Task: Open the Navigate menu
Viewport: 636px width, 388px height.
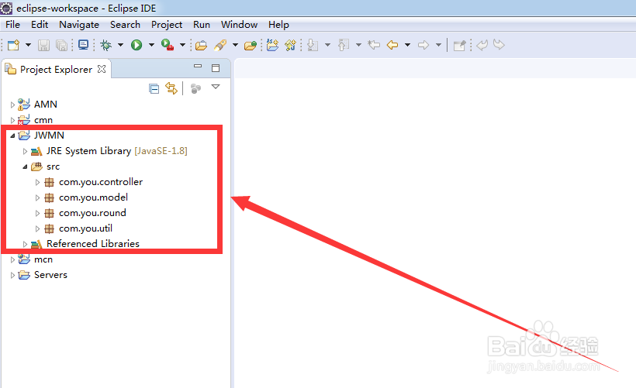Action: [79, 25]
